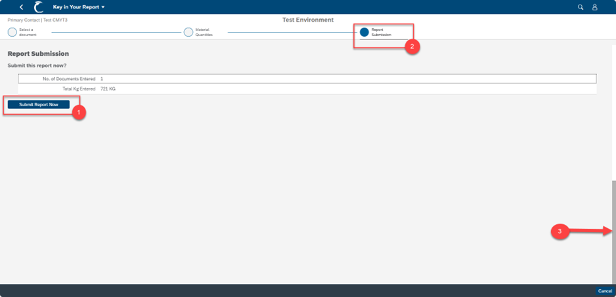
Task: Open the search icon in top bar
Action: 581,7
